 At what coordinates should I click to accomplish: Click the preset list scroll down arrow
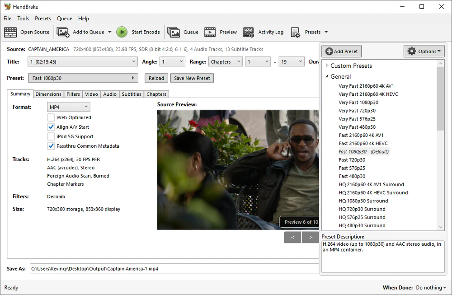point(440,227)
